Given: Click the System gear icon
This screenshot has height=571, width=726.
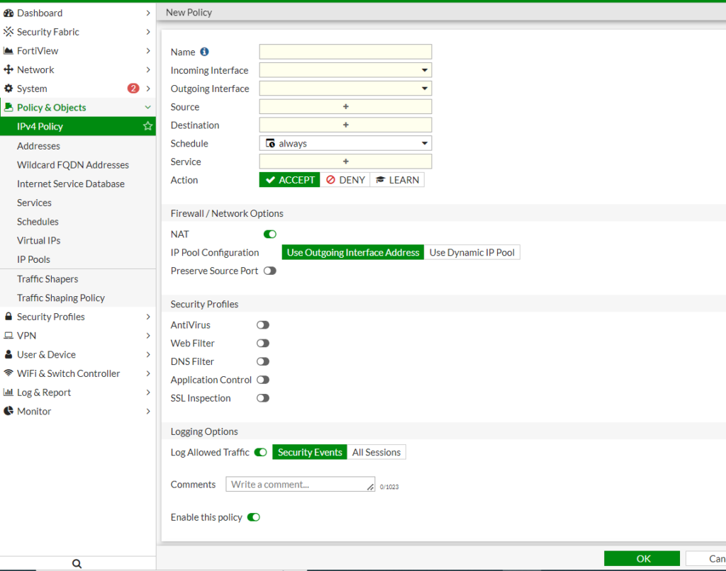Looking at the screenshot, I should (9, 89).
